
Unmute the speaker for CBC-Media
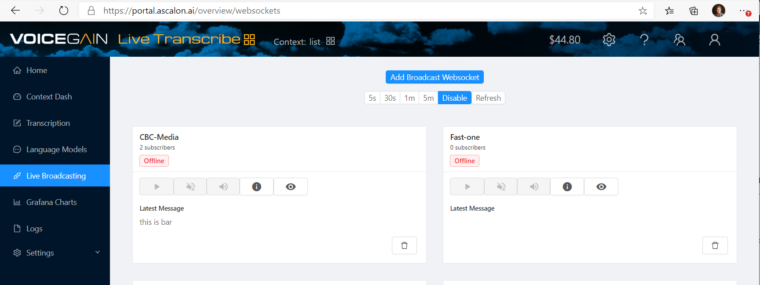pos(223,186)
